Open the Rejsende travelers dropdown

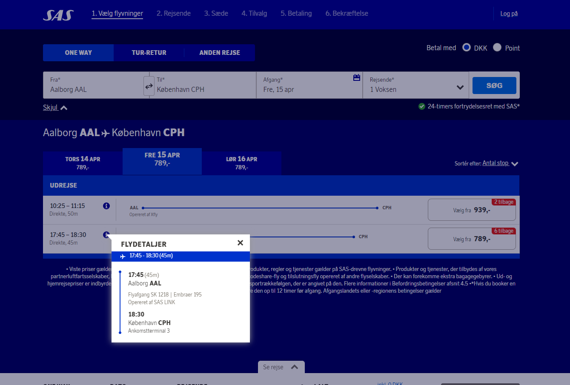[x=416, y=85]
